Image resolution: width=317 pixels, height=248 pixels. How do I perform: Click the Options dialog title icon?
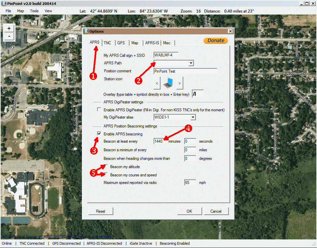tap(86, 31)
